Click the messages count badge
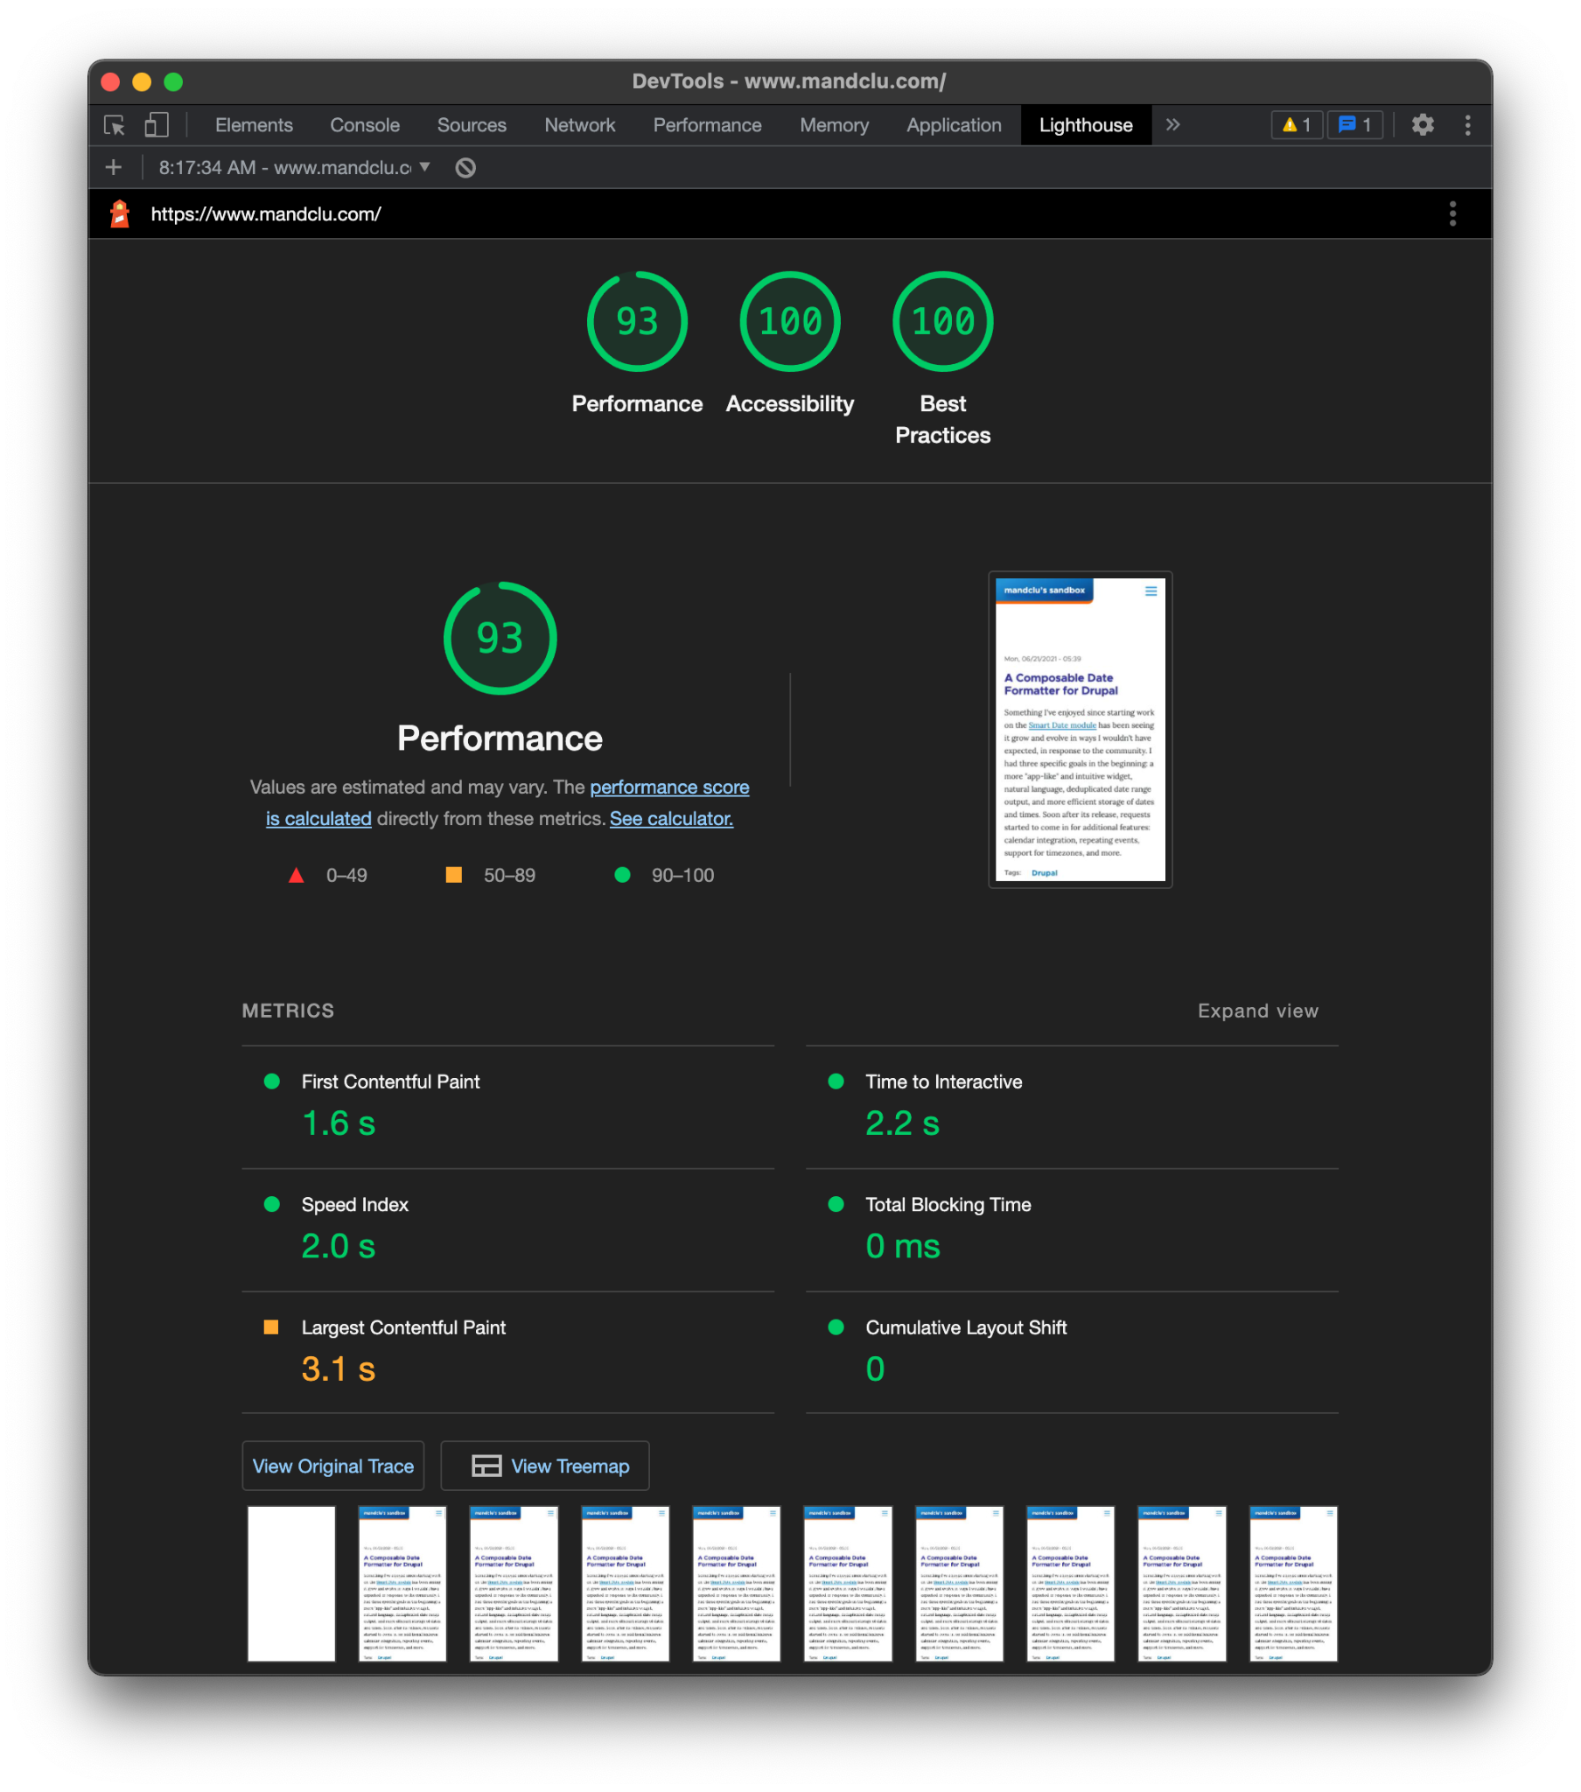1581x1792 pixels. 1354,125
